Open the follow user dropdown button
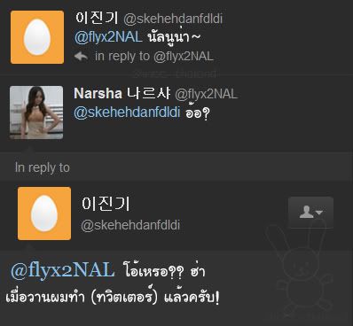353x326 pixels. 310,212
